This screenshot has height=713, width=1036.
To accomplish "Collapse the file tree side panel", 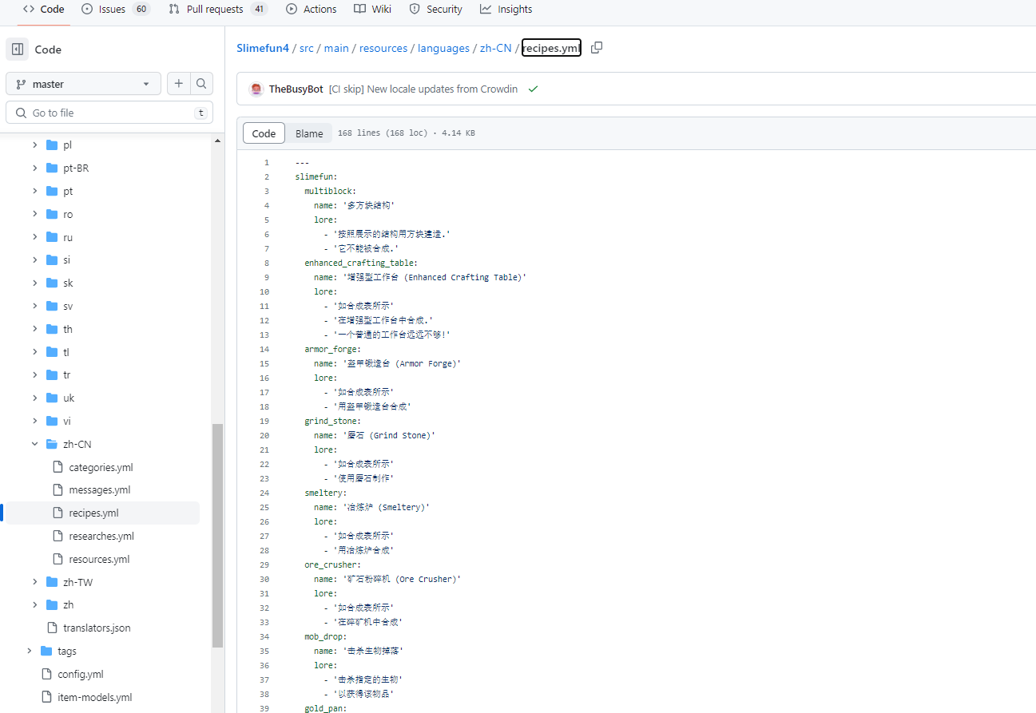I will coord(17,49).
